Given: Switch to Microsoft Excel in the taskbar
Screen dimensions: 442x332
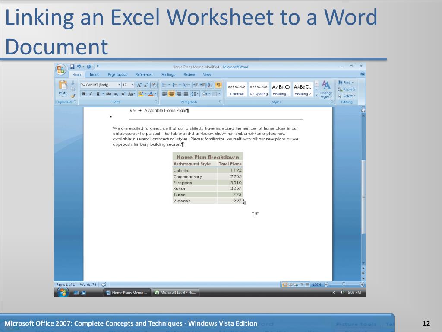Looking at the screenshot, I should (x=176, y=293).
